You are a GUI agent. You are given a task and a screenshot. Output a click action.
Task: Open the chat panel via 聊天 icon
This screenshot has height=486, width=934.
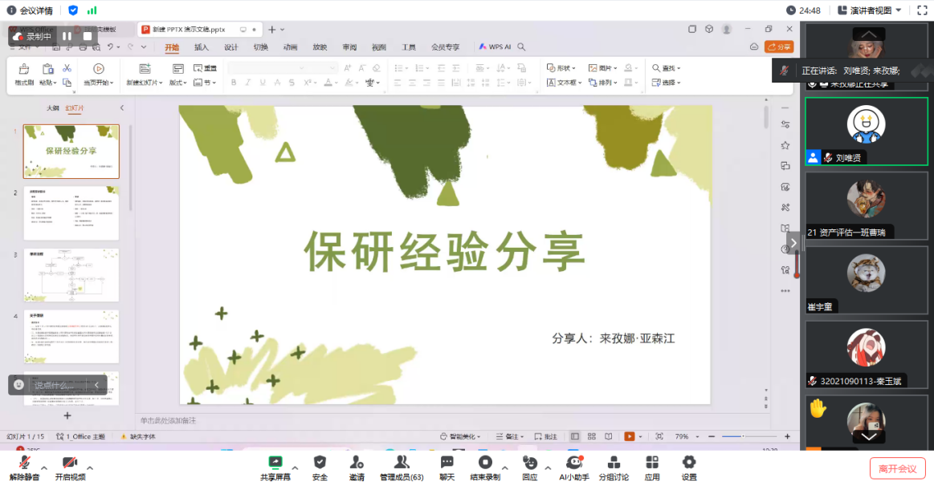tap(446, 464)
